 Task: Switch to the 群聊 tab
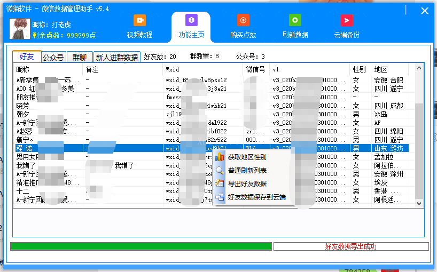[80, 57]
